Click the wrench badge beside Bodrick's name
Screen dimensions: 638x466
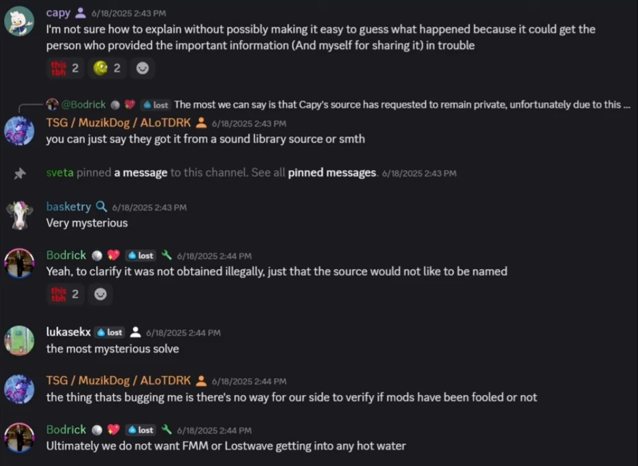click(167, 255)
